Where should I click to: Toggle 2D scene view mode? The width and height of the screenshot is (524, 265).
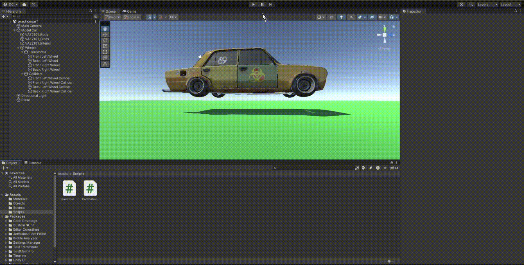[x=332, y=17]
